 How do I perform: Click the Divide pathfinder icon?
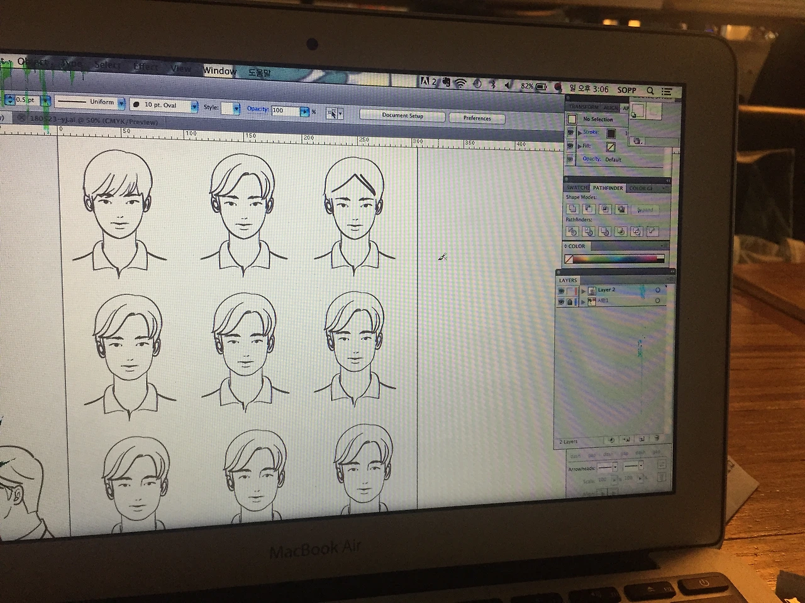572,231
